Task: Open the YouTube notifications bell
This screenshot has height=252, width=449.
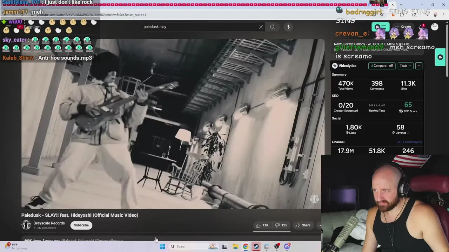Action: pyautogui.click(x=422, y=27)
